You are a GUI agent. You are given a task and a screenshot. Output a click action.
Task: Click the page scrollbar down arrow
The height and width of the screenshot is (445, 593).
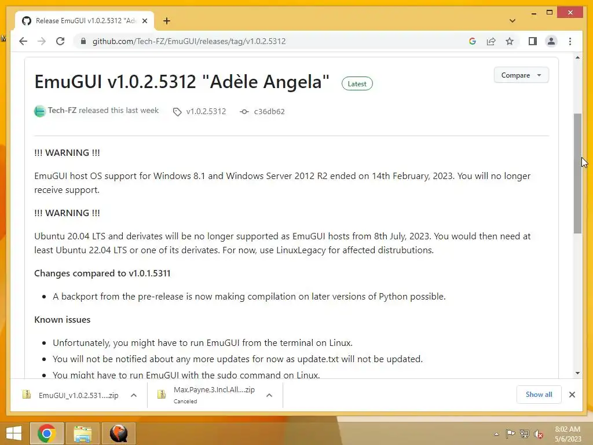(577, 373)
